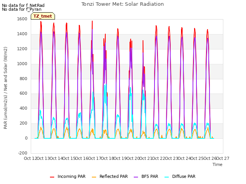Click the 1600 y-axis tick label
246x184 pixels.
pyautogui.click(x=22, y=19)
